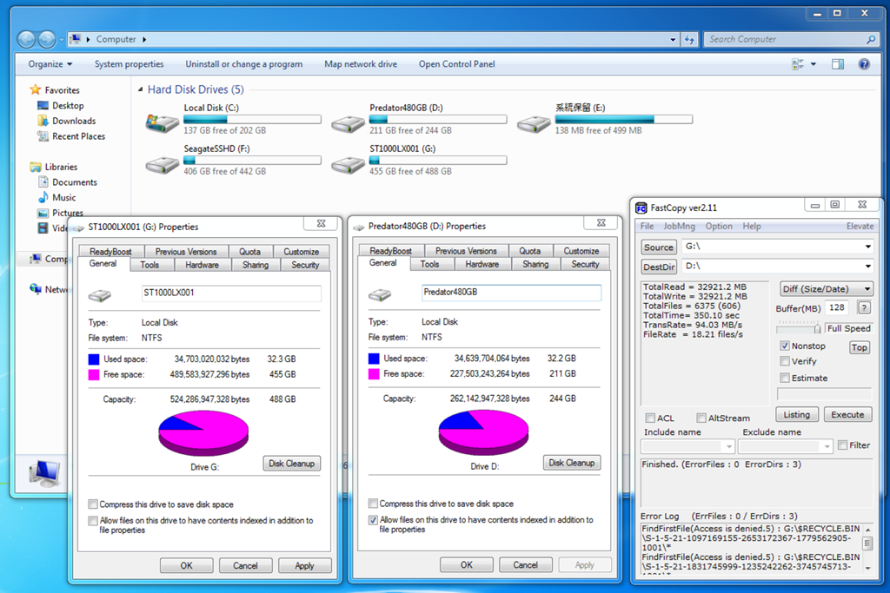Image resolution: width=890 pixels, height=593 pixels.
Task: Click buffer help question mark button
Action: [864, 308]
